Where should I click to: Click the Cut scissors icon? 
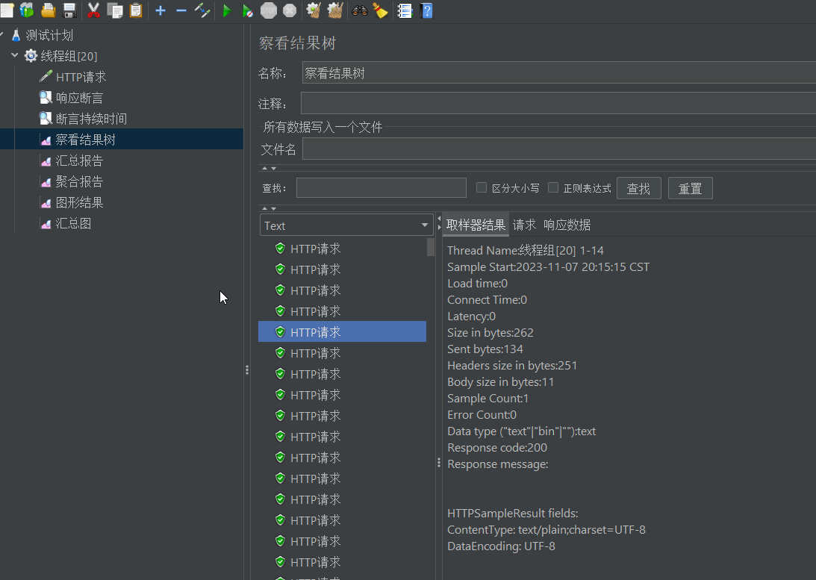[93, 10]
